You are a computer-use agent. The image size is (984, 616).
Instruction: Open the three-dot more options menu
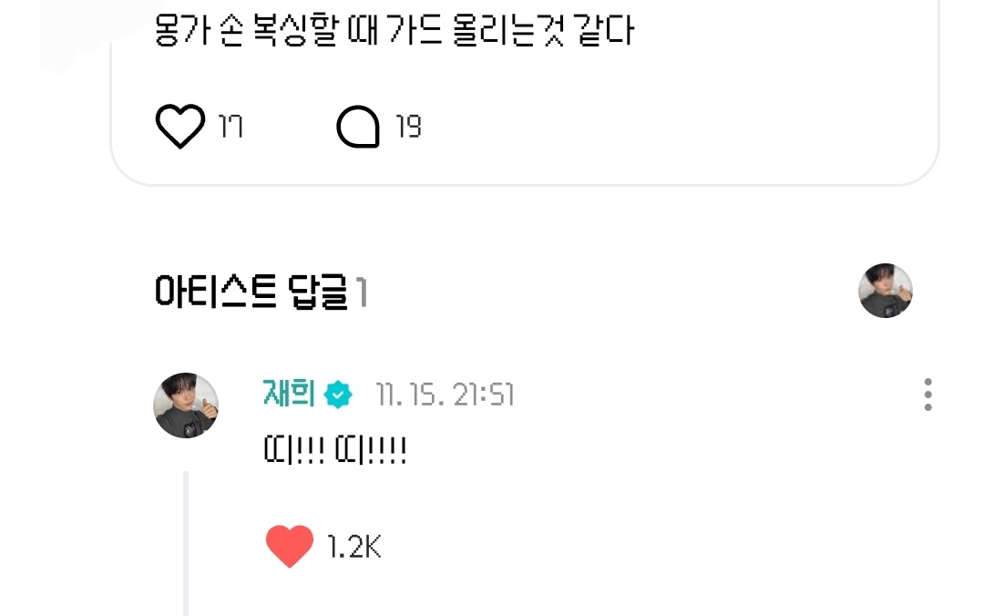928,395
